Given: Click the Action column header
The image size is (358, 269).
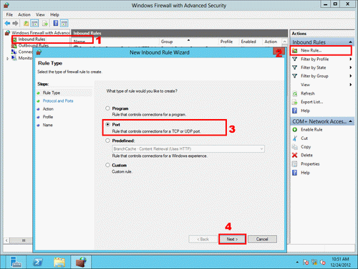Looking at the screenshot, I should click(271, 42).
